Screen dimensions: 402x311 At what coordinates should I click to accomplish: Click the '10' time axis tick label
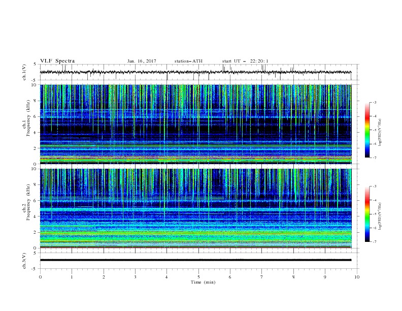click(357, 277)
